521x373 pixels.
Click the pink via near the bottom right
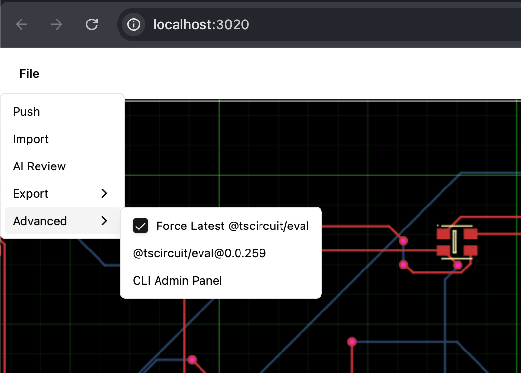pos(352,342)
